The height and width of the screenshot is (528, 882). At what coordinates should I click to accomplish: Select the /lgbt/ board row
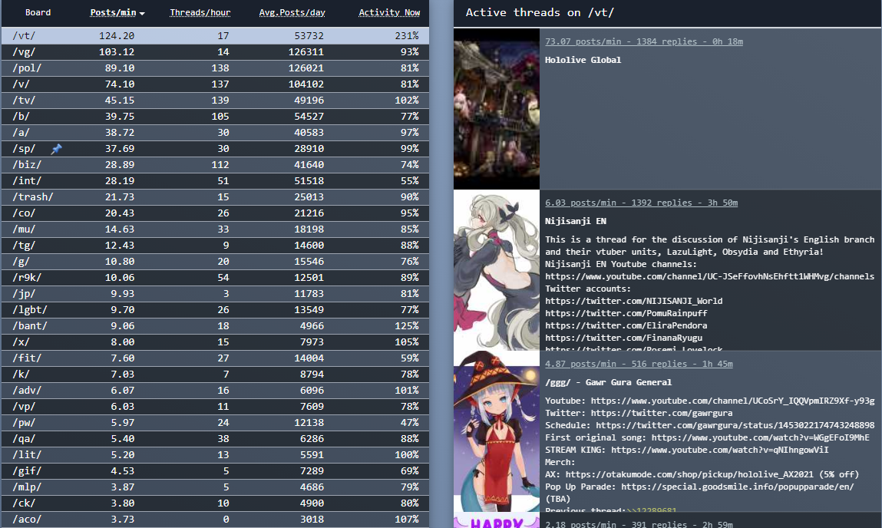[215, 310]
